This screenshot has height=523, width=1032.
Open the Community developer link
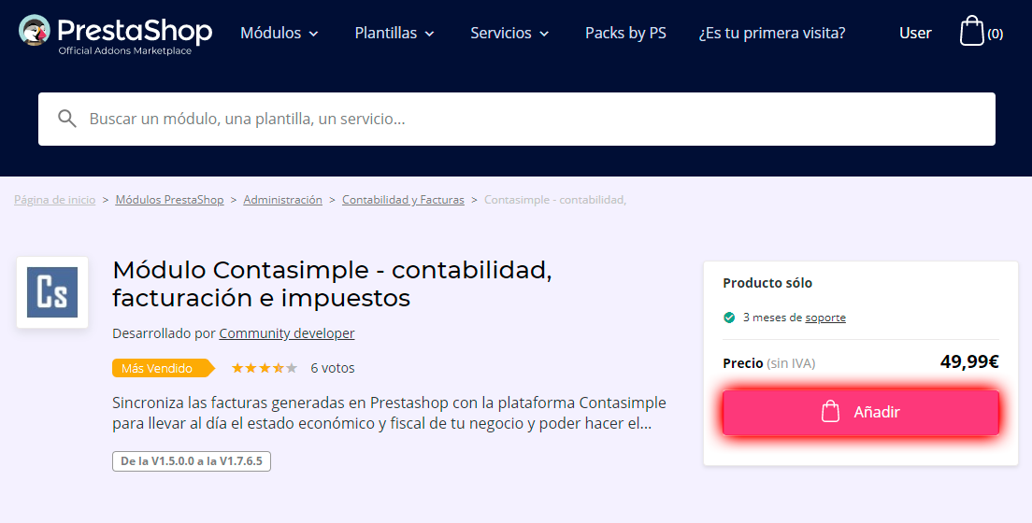287,333
